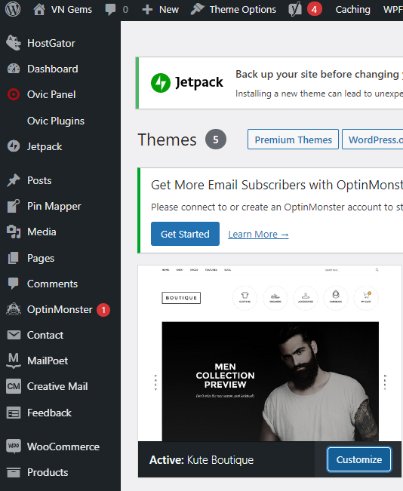Click the green Jetpack logo in banner
Viewport: 403px width, 491px height.
pyautogui.click(x=161, y=83)
